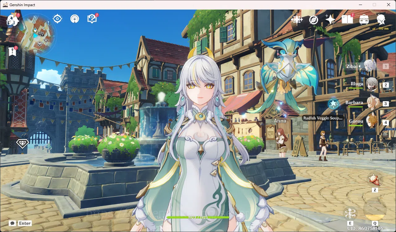
Task: Close the Genshin Impact window
Action: (389, 5)
